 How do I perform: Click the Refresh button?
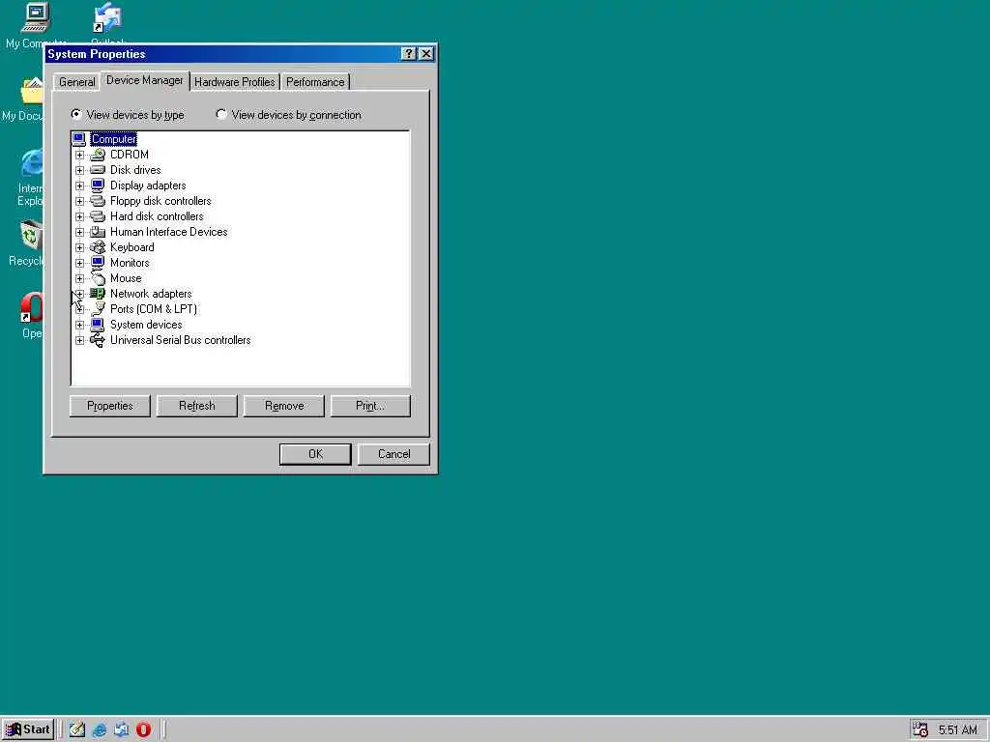pos(197,406)
